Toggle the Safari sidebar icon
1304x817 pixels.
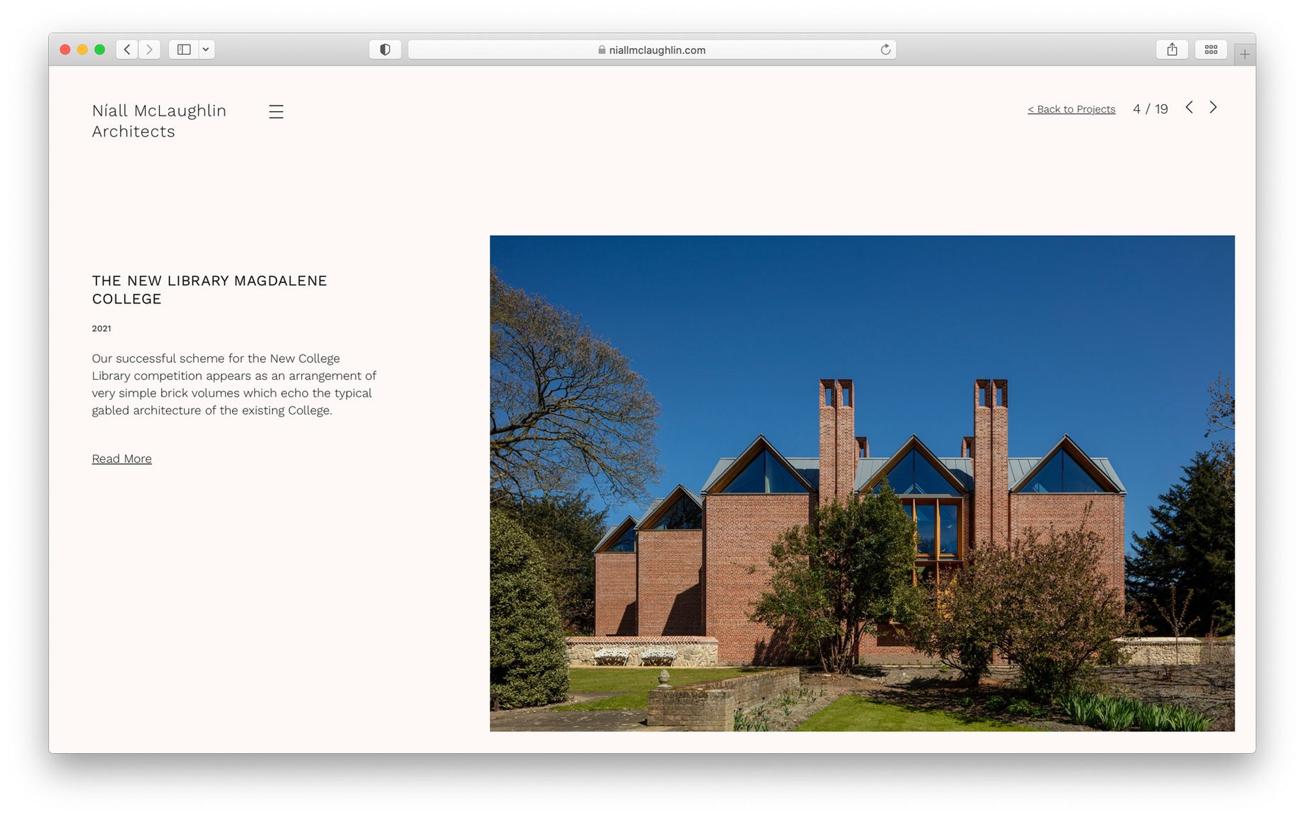184,50
